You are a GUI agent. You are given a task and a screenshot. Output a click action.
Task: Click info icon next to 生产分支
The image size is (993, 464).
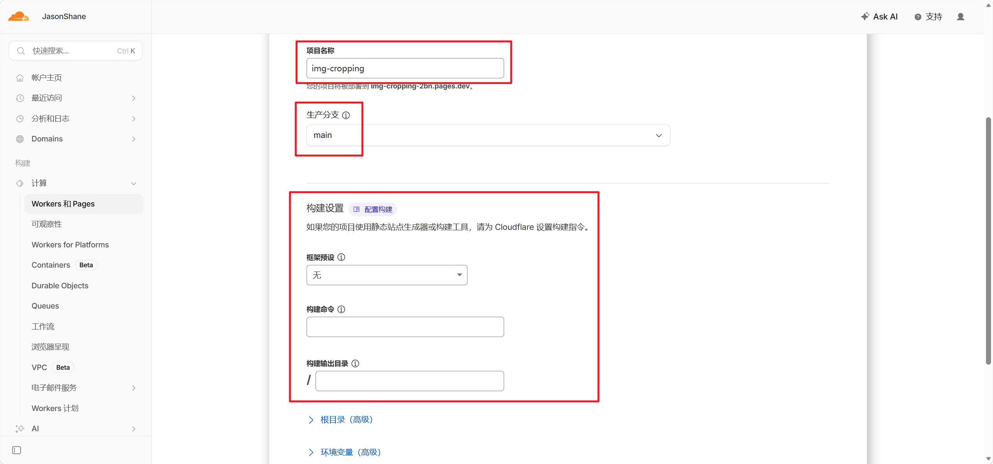pyautogui.click(x=346, y=115)
